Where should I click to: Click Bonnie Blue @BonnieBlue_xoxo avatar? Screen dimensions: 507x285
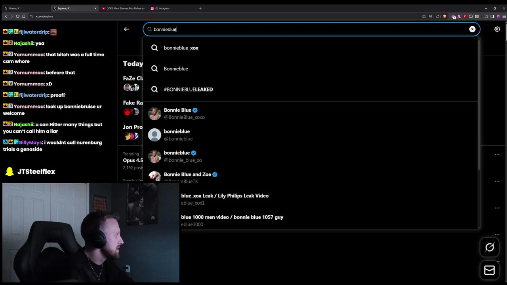click(154, 114)
